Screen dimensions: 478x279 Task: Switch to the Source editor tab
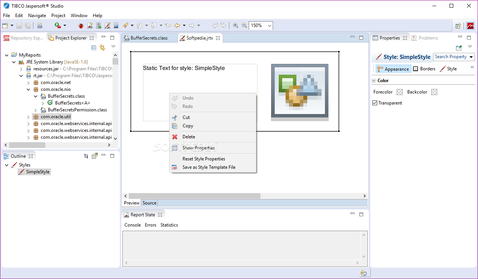tap(149, 203)
